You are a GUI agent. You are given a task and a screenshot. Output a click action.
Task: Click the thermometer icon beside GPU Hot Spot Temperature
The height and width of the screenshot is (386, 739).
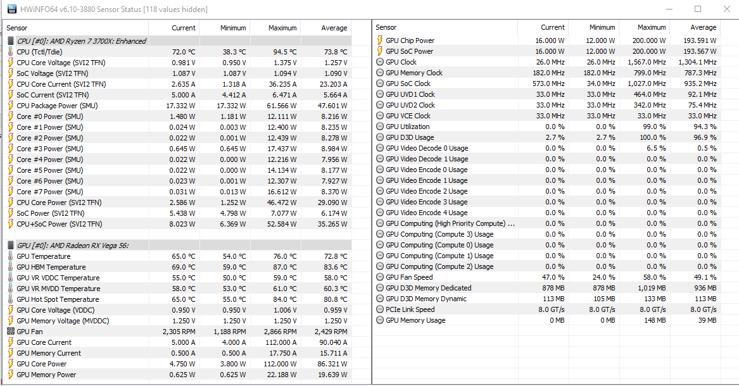10,299
